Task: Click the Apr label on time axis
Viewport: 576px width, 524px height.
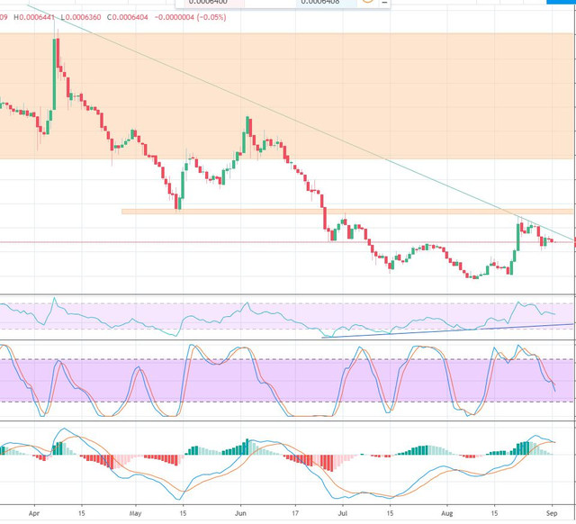Action: pos(34,513)
